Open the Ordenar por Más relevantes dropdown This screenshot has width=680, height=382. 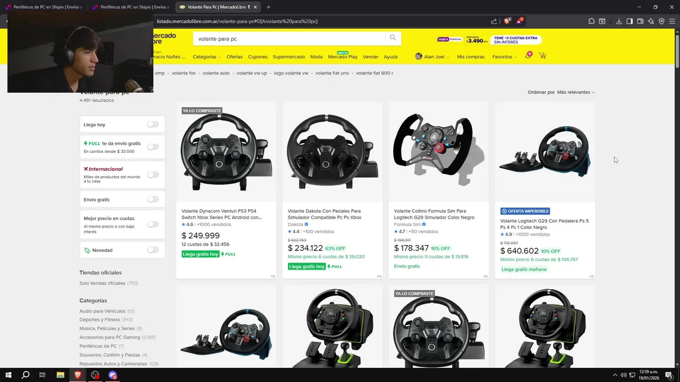(576, 92)
